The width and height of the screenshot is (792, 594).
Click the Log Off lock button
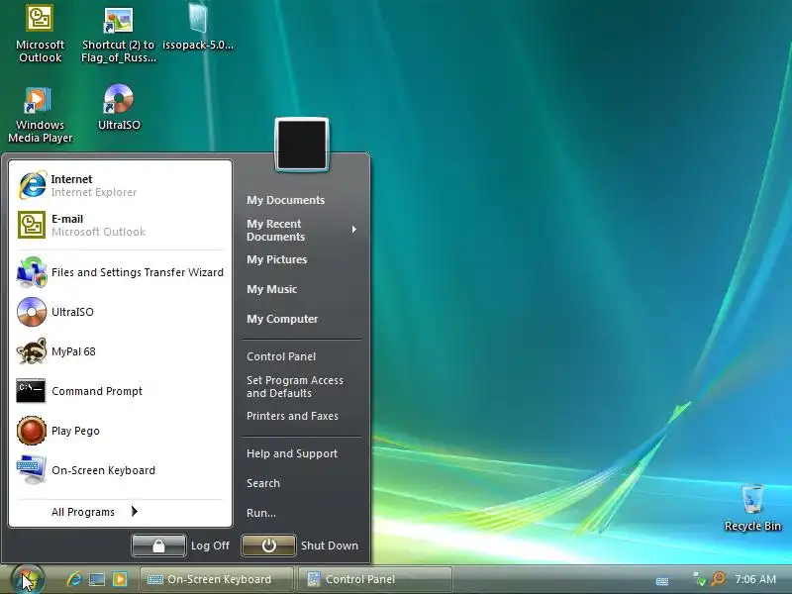158,545
